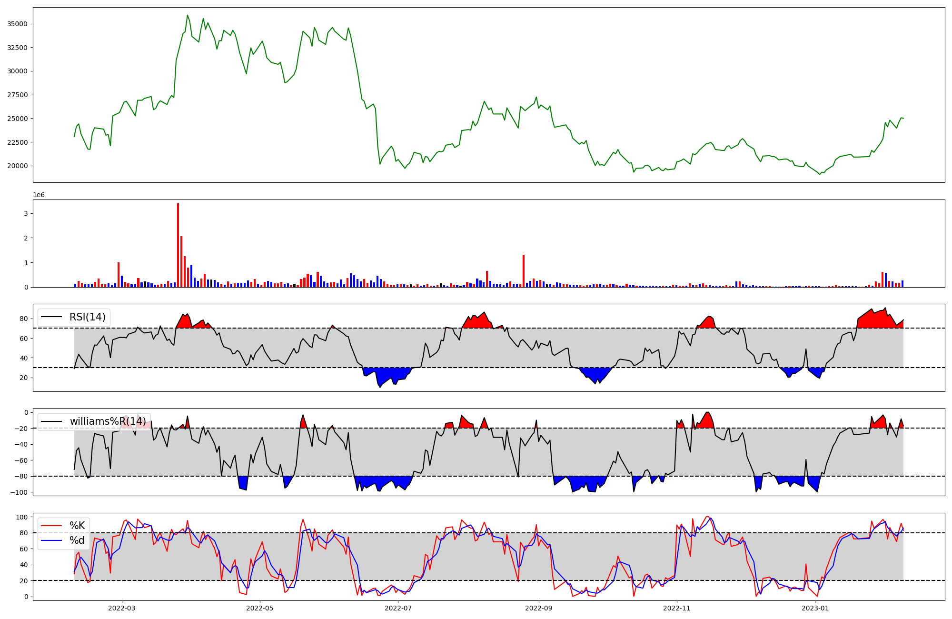Screen dimensions: 952x619
Task: Click the 80 tick on RSI axis
Action: [x=24, y=319]
